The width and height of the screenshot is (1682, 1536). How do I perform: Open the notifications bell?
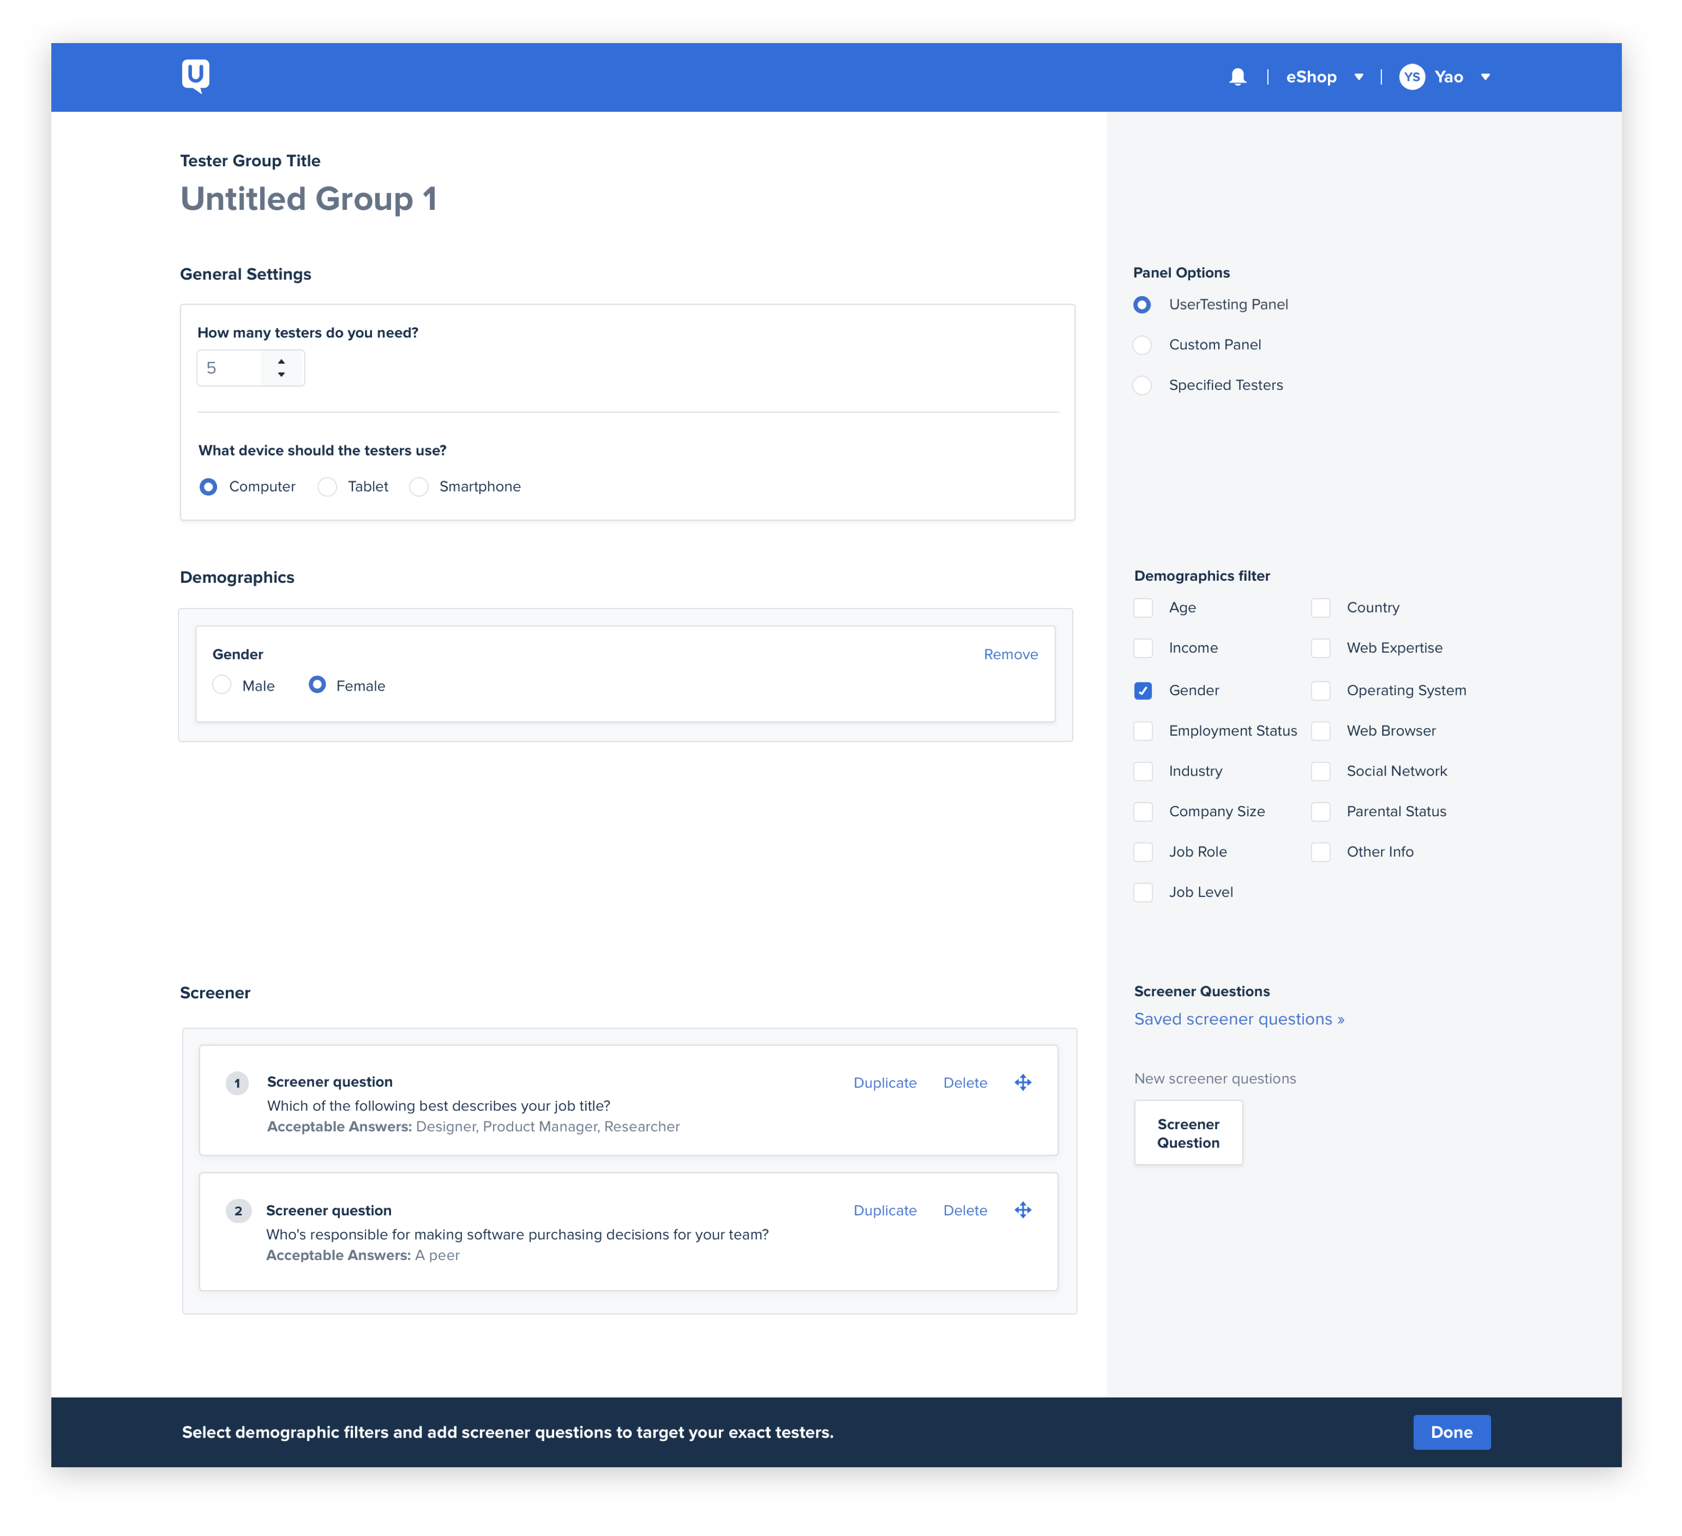tap(1237, 77)
